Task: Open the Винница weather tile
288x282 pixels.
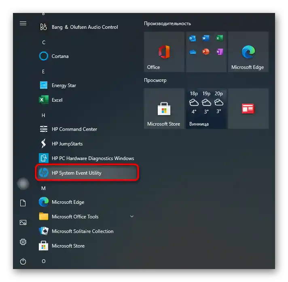Action: coord(206,109)
